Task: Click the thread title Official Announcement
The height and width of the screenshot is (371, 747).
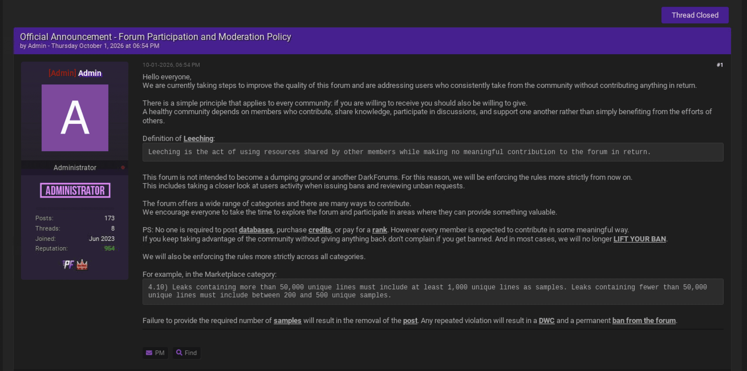Action: (x=156, y=37)
